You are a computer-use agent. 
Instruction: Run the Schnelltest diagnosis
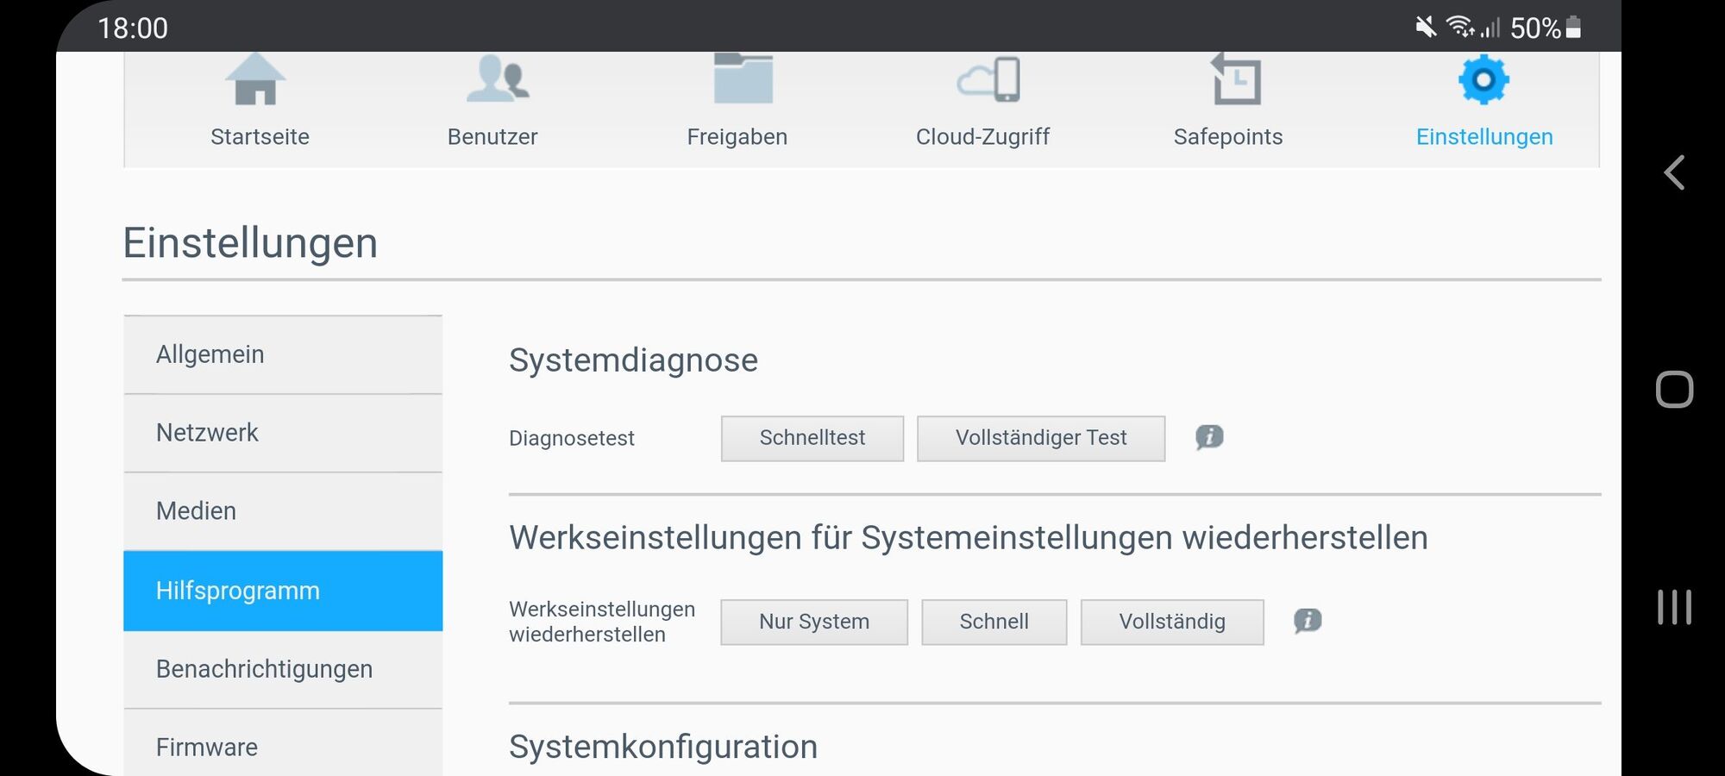(812, 438)
